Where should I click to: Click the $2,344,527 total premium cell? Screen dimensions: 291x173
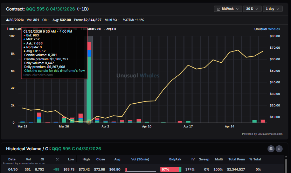click(x=236, y=169)
